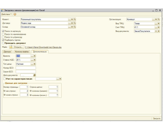Open magnifier lookup for Склад field

pos(75,27)
